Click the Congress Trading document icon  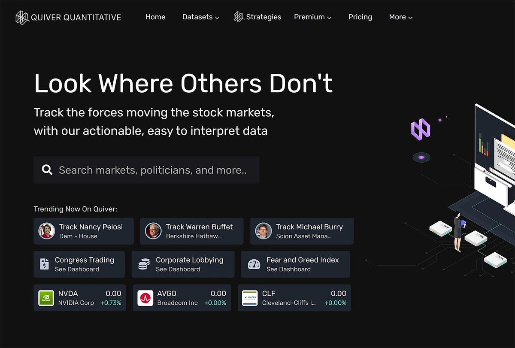[44, 264]
